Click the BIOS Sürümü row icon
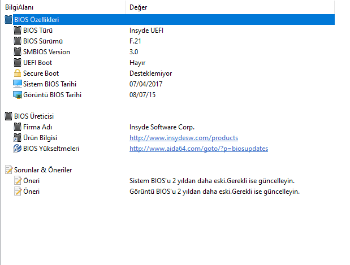 [x=18, y=41]
